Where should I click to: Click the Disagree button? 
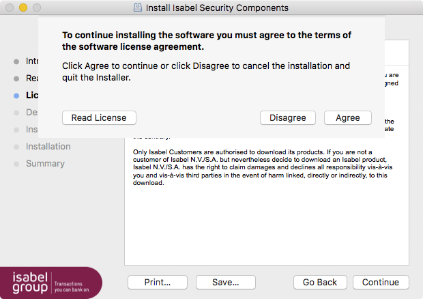(288, 117)
